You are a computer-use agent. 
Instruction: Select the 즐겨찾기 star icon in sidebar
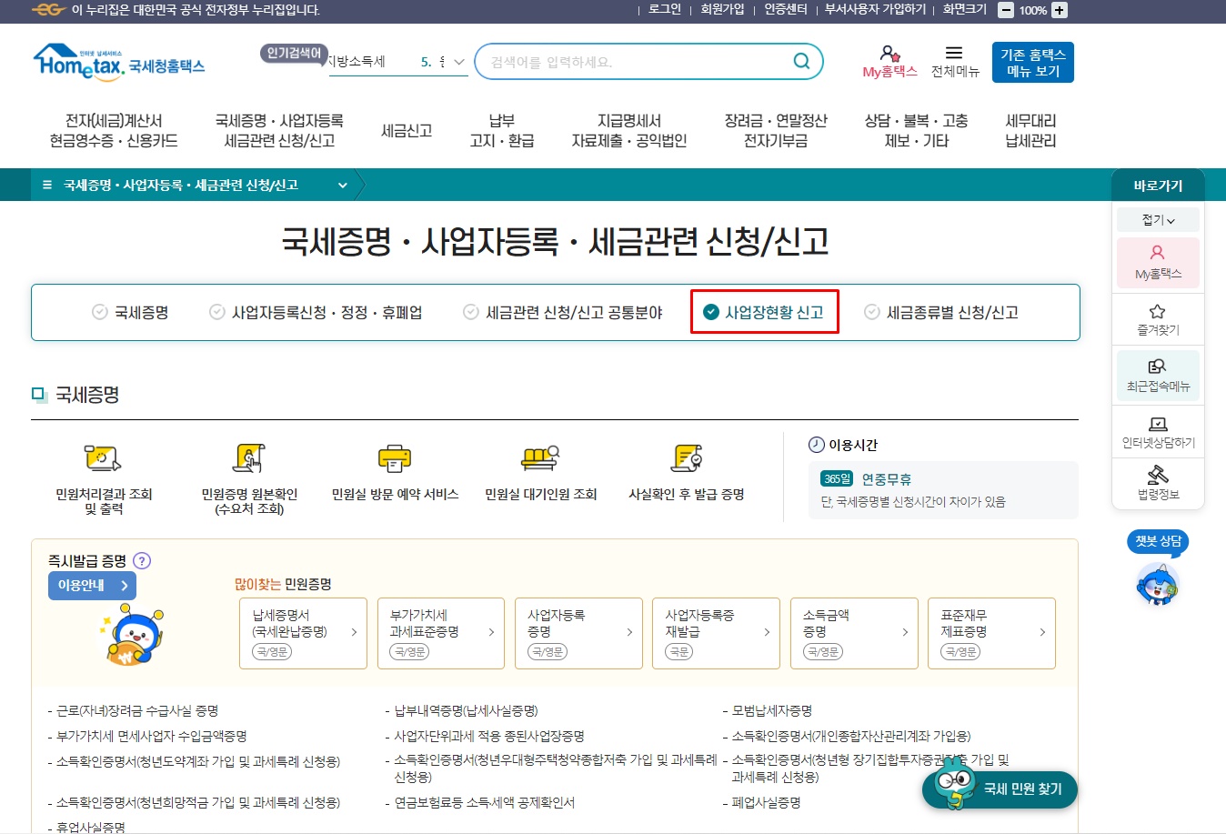1157,318
